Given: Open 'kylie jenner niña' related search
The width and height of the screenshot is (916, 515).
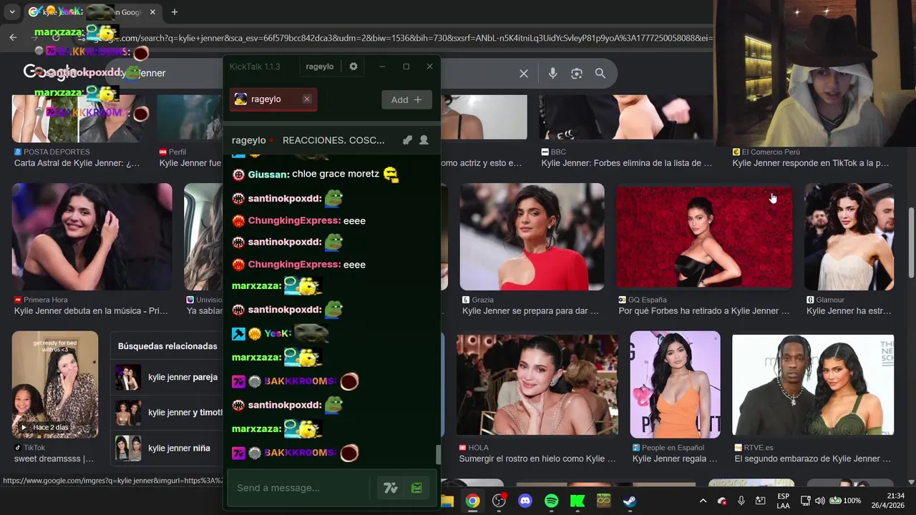Looking at the screenshot, I should click(x=166, y=448).
